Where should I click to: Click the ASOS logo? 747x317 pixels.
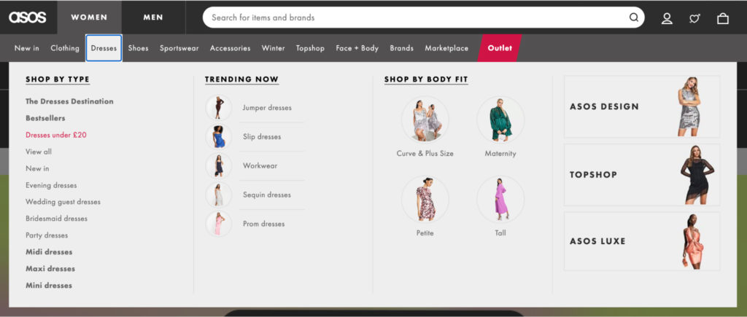tap(28, 17)
